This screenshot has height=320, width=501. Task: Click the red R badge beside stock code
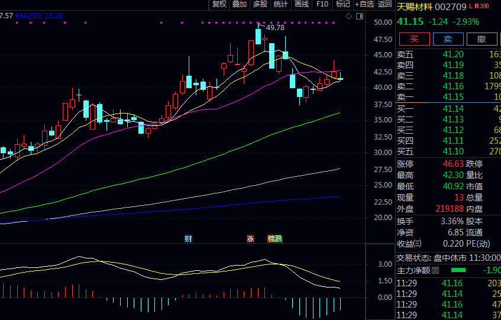pyautogui.click(x=477, y=6)
